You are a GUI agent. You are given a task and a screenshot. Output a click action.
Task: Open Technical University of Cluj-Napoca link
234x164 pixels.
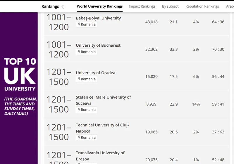(102, 128)
